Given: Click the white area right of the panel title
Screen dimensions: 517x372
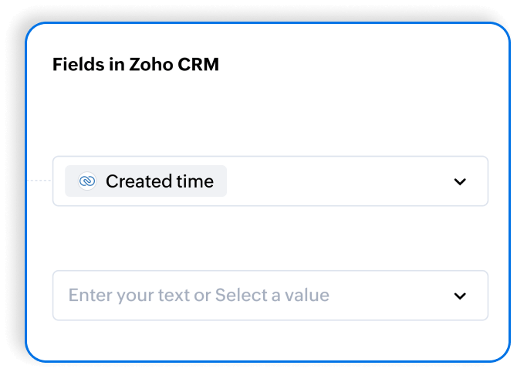Looking at the screenshot, I should click(347, 65).
